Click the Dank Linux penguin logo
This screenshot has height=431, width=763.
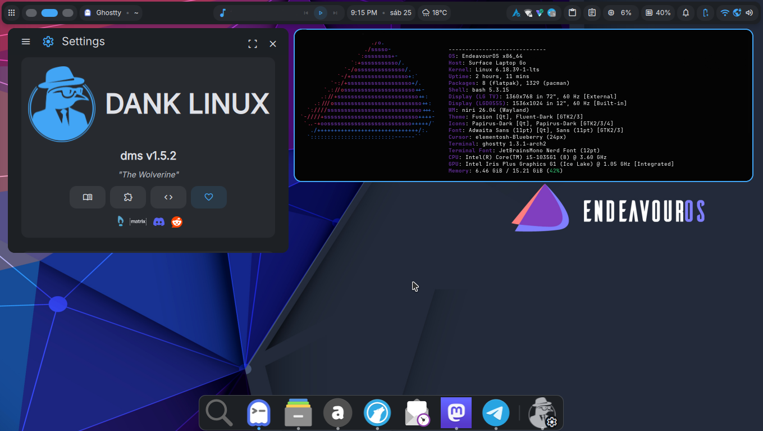tap(62, 104)
